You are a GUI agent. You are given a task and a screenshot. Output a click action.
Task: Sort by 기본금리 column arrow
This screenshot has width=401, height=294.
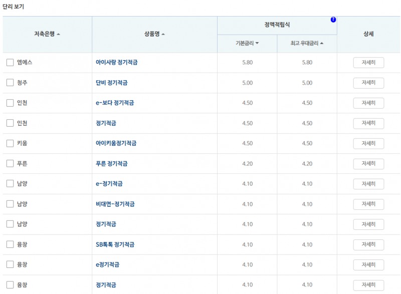[x=257, y=43]
